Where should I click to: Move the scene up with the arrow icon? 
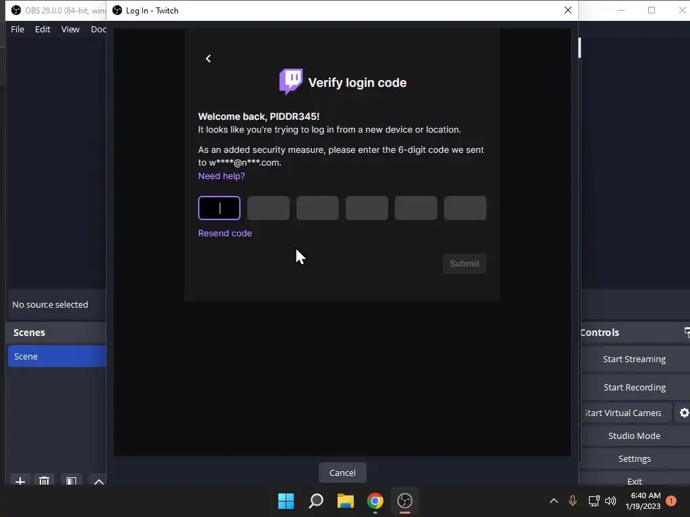pos(99,481)
